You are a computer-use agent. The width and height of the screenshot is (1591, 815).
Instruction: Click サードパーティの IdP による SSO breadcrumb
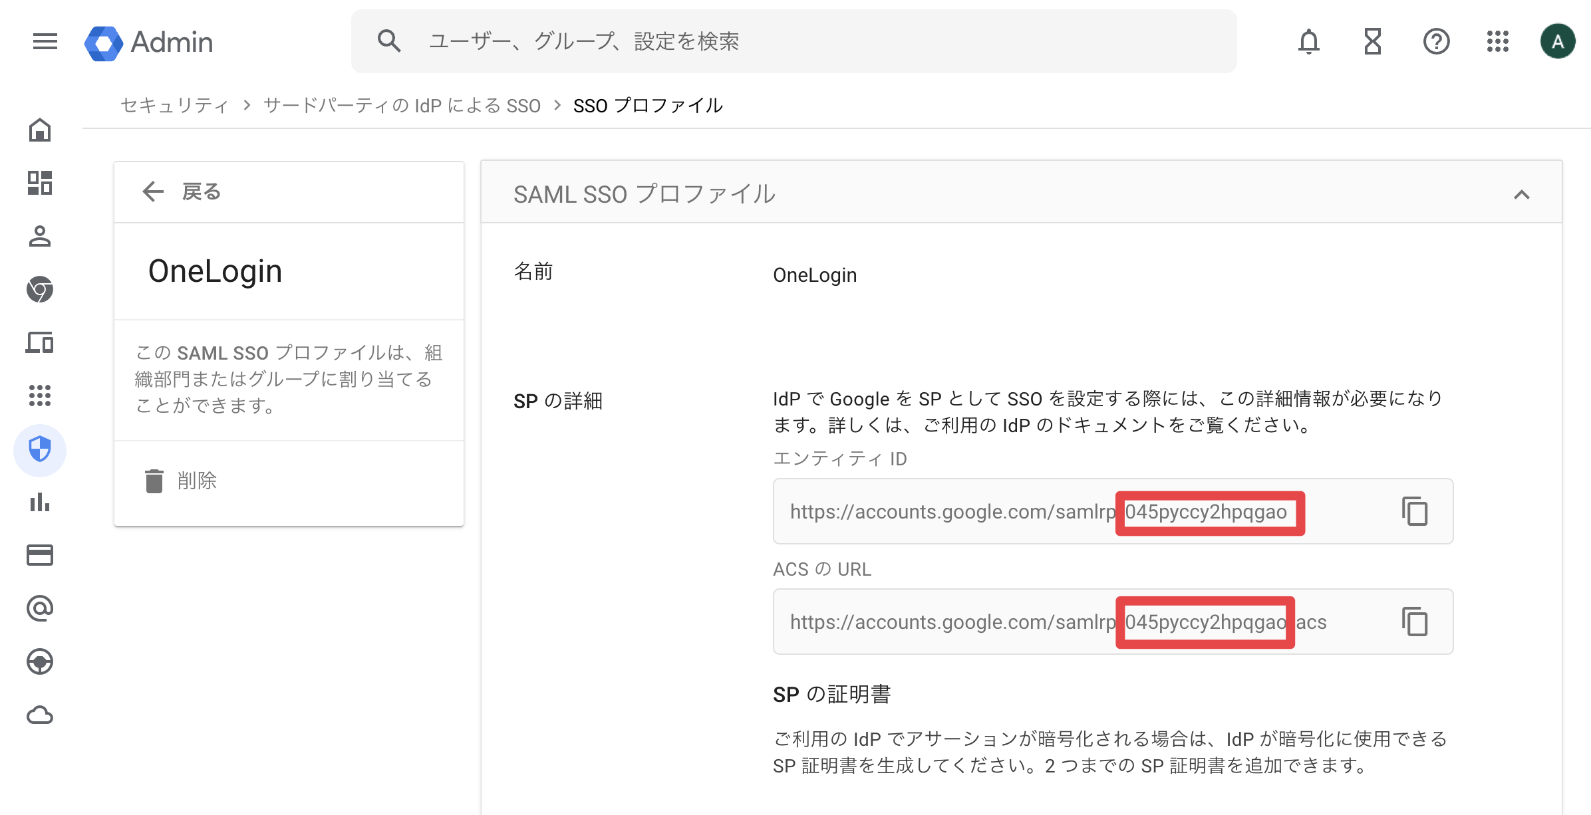coord(402,105)
